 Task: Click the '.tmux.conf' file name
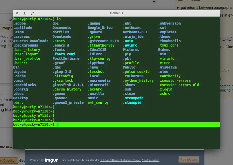(x=168, y=45)
